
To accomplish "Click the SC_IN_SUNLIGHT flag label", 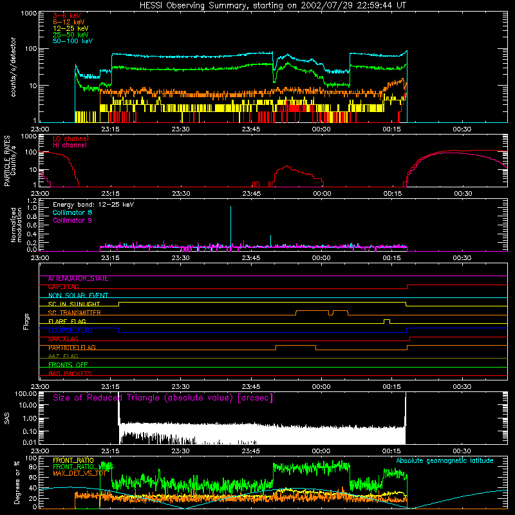I will pyautogui.click(x=73, y=304).
